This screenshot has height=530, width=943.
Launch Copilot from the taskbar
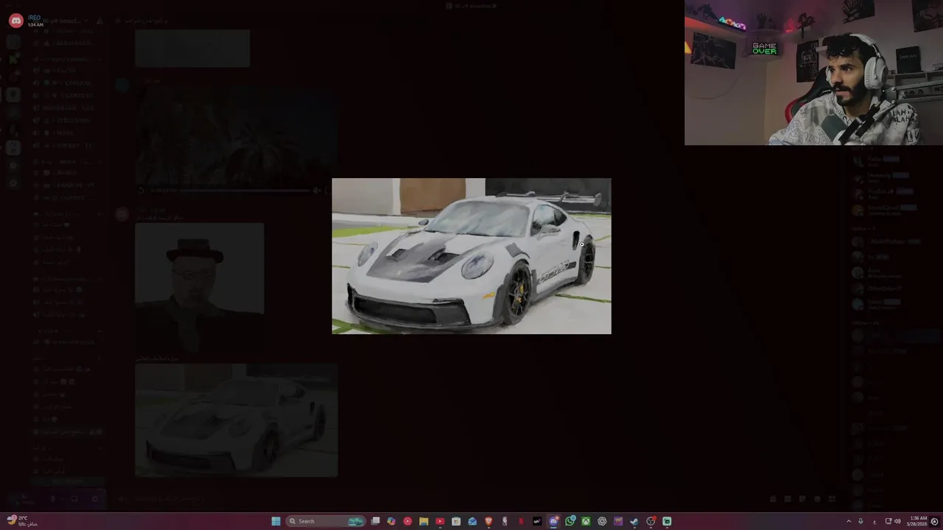(391, 521)
